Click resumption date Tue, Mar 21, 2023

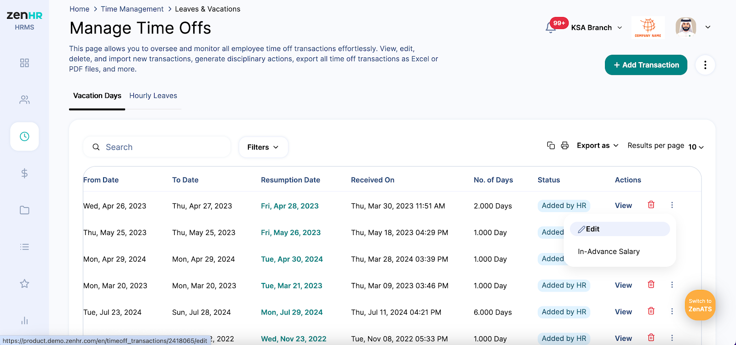[x=292, y=286]
